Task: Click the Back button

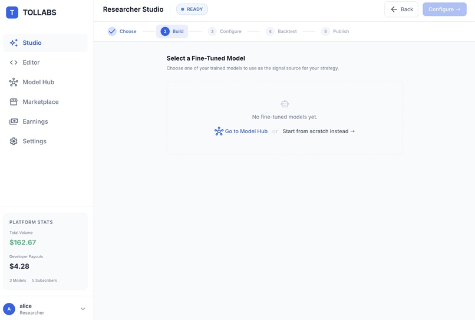Action: click(x=401, y=9)
